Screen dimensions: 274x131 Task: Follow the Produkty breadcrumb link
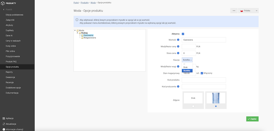coord(85,2)
